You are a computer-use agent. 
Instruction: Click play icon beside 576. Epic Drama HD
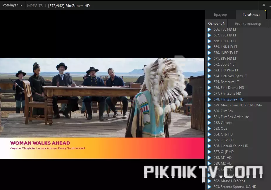coord(209,88)
